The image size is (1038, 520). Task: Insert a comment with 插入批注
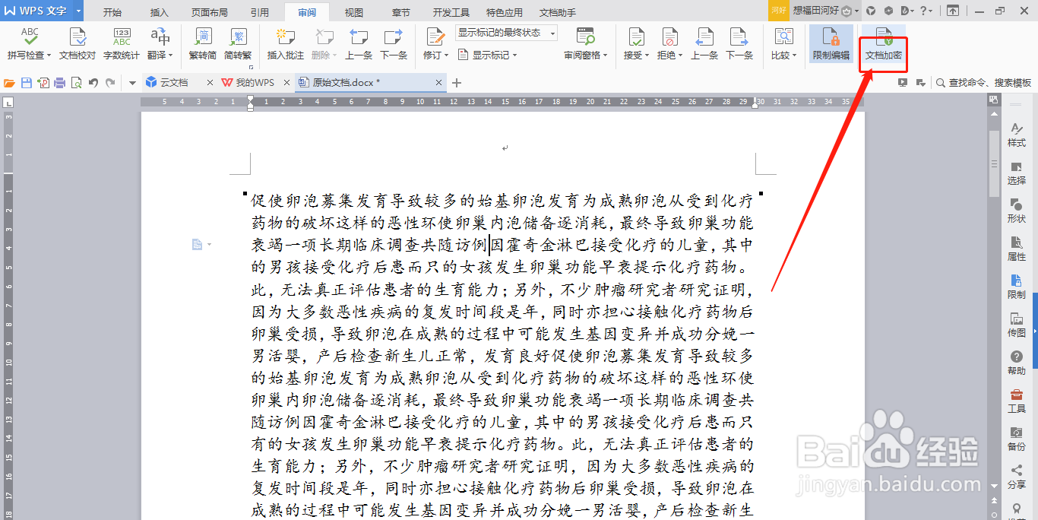click(286, 43)
